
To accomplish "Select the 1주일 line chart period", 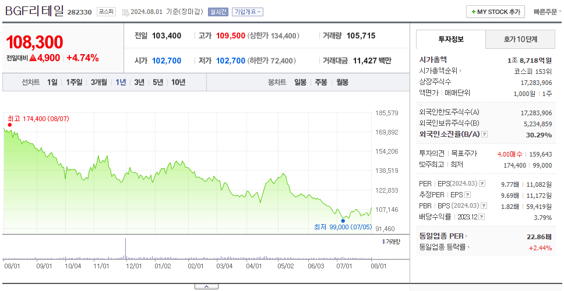I will 74,82.
